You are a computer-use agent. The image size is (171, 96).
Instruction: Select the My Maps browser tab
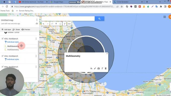[x=105, y=2]
